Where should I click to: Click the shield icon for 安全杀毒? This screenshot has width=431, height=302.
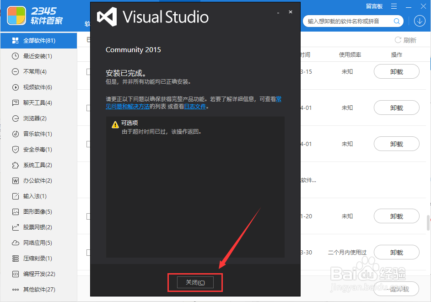[x=16, y=150]
